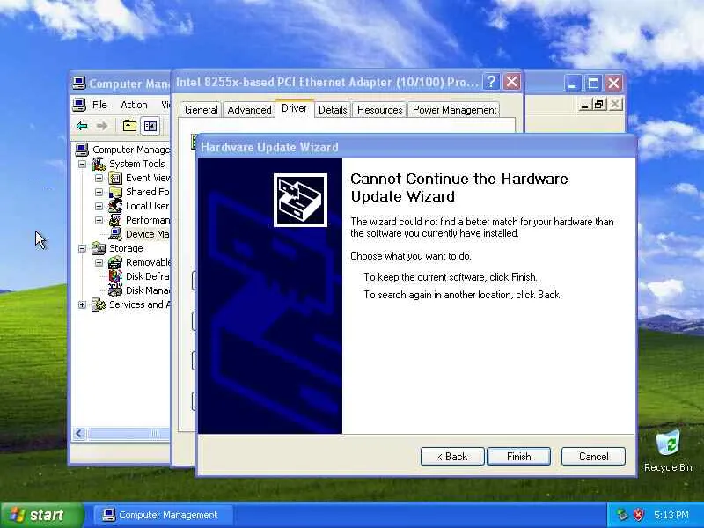
Task: Click the Disk Management icon
Action: [x=115, y=290]
